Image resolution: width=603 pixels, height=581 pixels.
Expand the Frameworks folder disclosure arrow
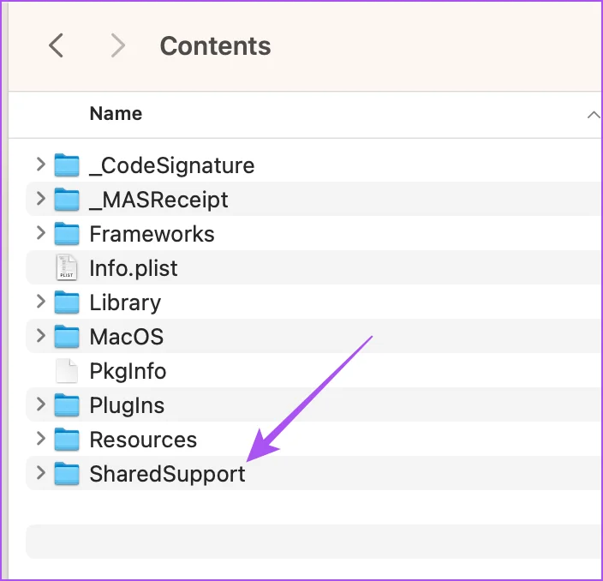[41, 233]
